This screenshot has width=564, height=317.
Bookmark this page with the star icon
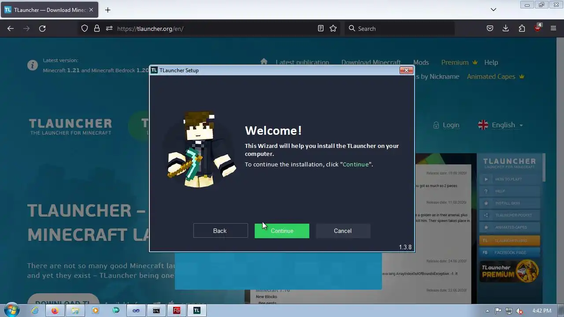coord(333,28)
